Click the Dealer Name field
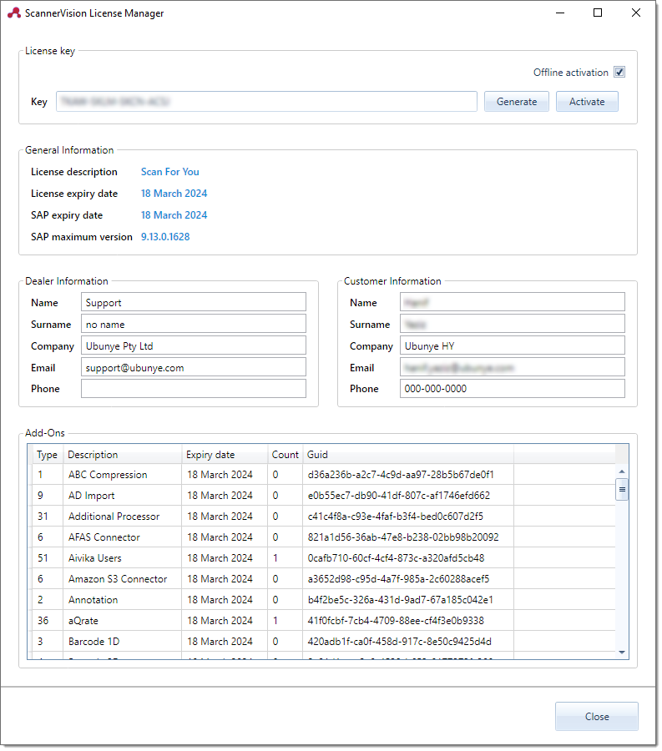The height and width of the screenshot is (751, 662). point(194,303)
